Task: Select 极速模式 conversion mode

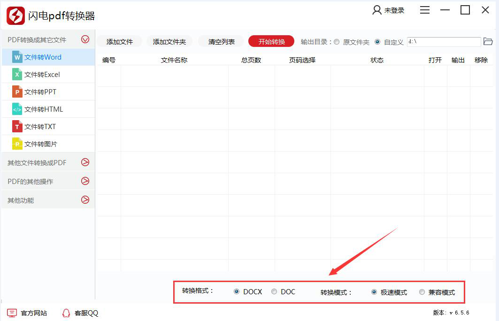Action: coord(374,292)
